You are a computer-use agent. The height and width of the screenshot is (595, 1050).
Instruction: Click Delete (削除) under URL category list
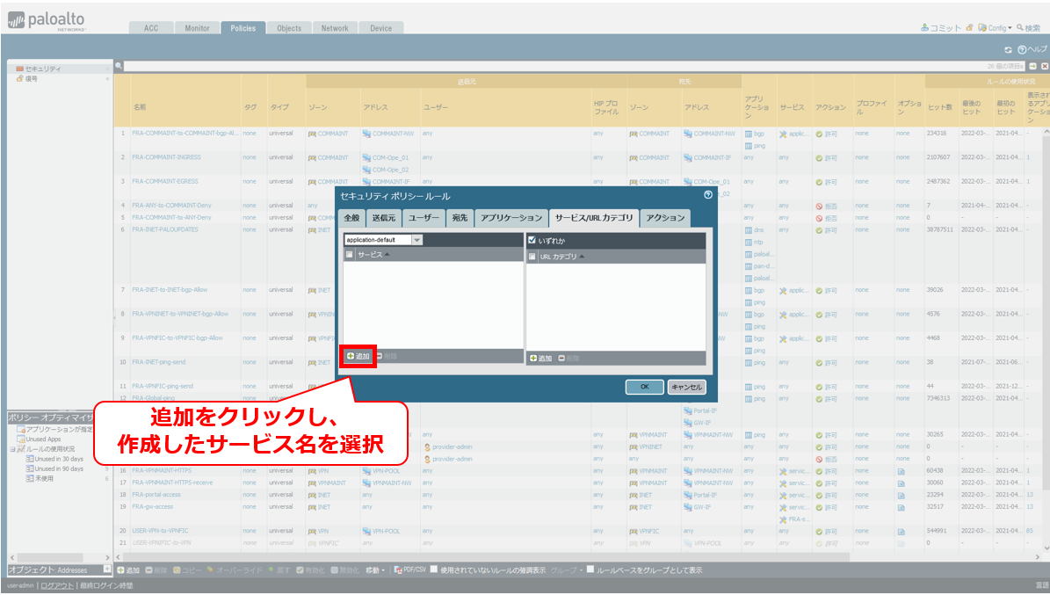coord(569,359)
